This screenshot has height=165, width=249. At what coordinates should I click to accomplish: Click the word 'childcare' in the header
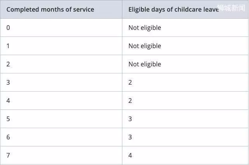click(188, 10)
